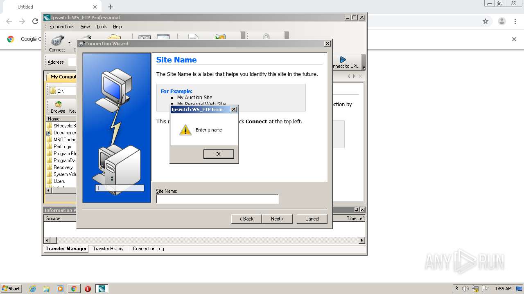Close the Untitled Chrome tab

[x=95, y=7]
